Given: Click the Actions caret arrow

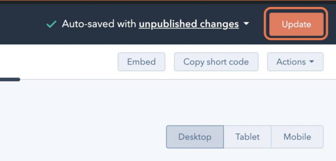Looking at the screenshot, I should pos(312,62).
